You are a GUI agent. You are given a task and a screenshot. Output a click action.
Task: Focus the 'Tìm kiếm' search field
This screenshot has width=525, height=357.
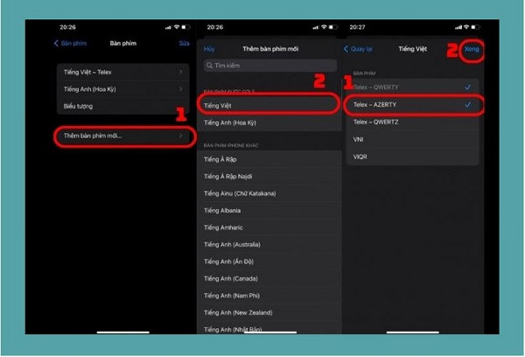269,66
